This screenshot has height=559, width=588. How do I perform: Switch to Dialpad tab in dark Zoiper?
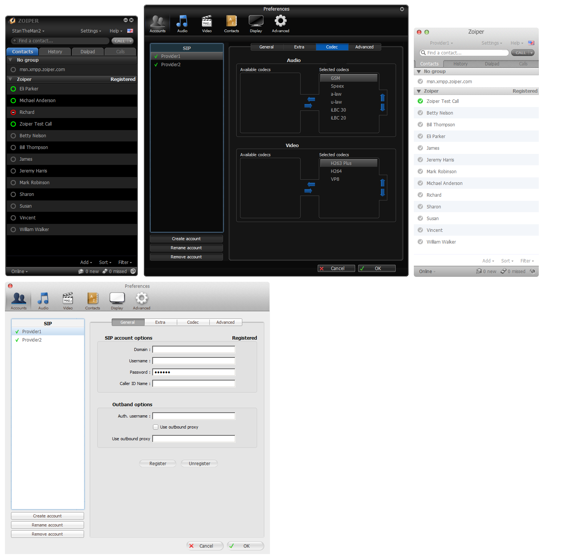[87, 52]
